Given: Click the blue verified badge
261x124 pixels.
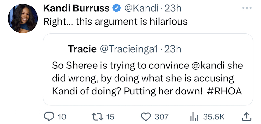Looking at the screenshot, I should 117,8.
